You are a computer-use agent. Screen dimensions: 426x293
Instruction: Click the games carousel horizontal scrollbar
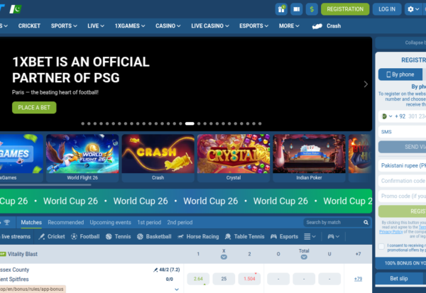point(45,185)
